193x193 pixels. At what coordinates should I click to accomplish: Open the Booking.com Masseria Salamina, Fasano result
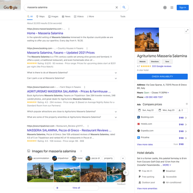click(x=61, y=53)
